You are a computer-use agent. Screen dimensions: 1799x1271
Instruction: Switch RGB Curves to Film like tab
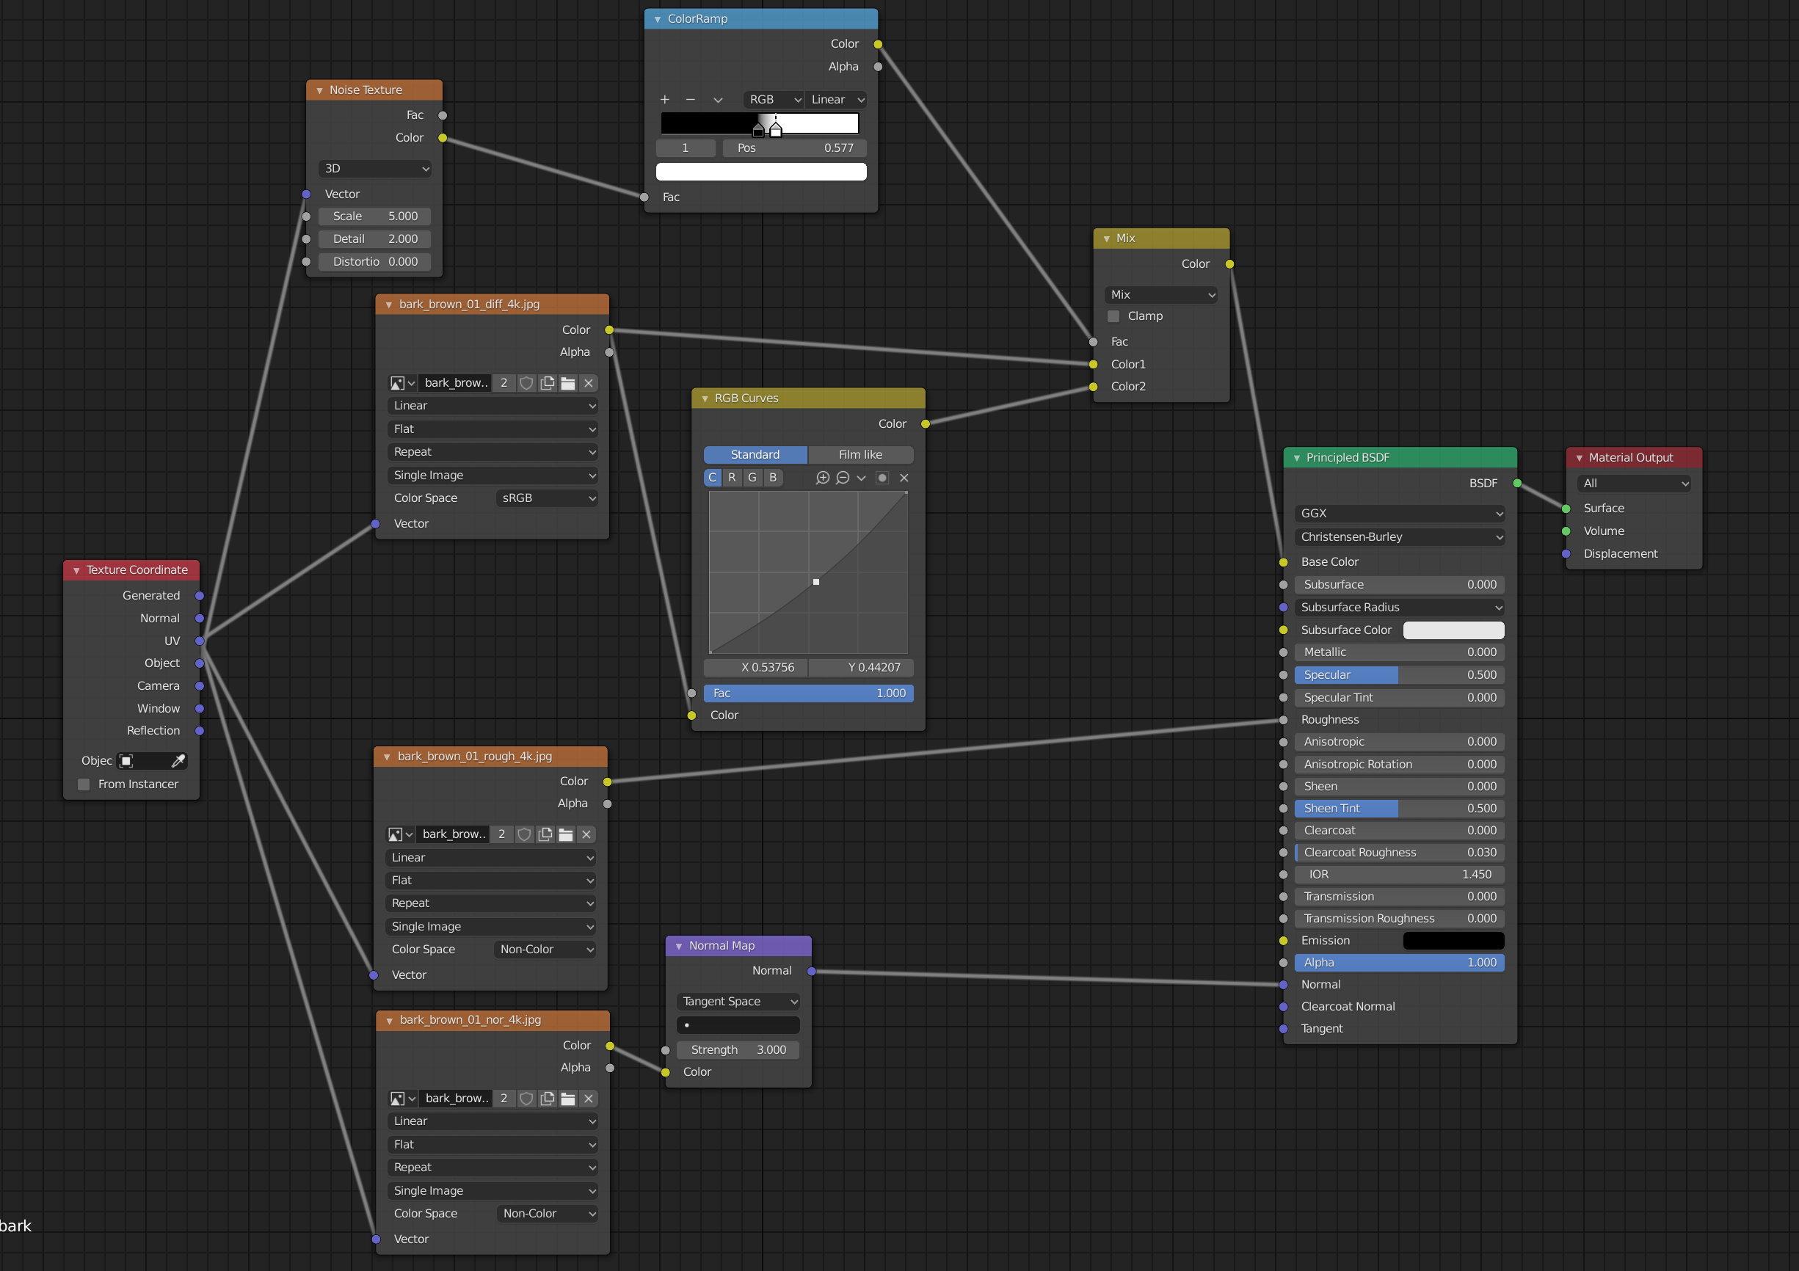859,454
